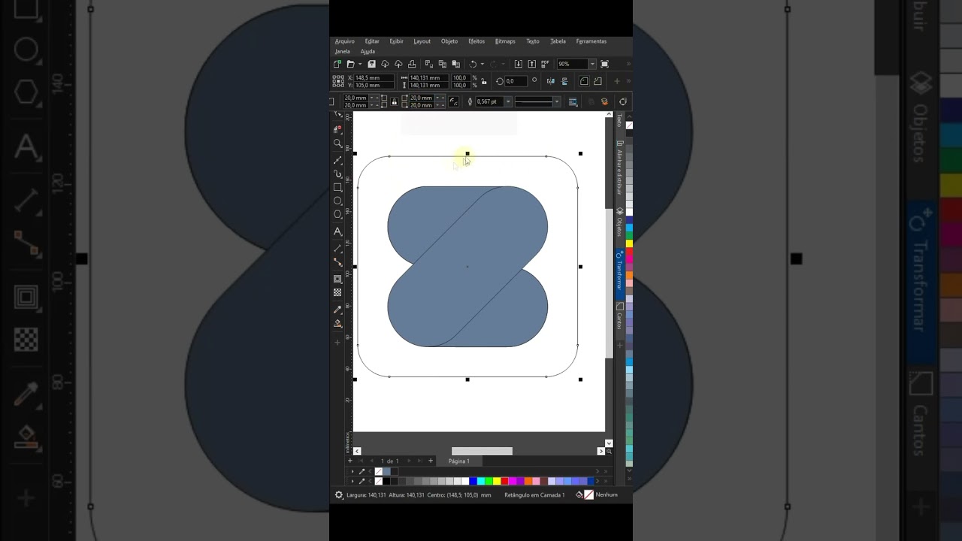This screenshot has height=541, width=962.
Task: Select the Polygon tool
Action: [x=337, y=214]
